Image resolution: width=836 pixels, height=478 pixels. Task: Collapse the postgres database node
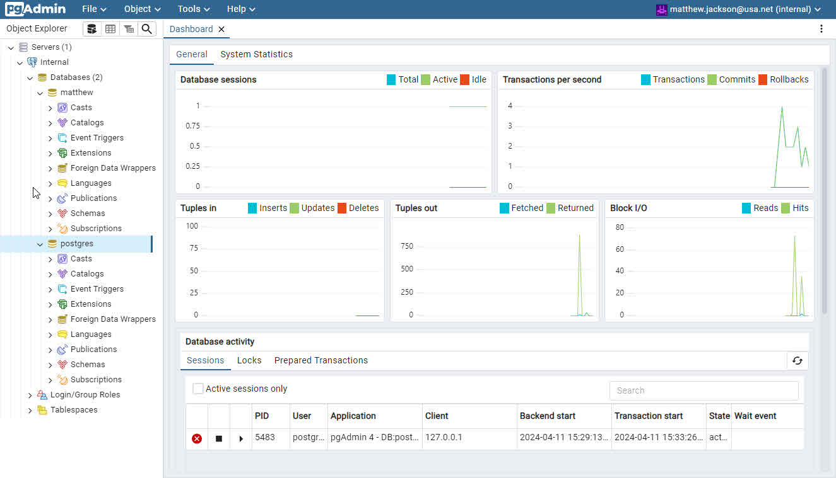click(40, 244)
